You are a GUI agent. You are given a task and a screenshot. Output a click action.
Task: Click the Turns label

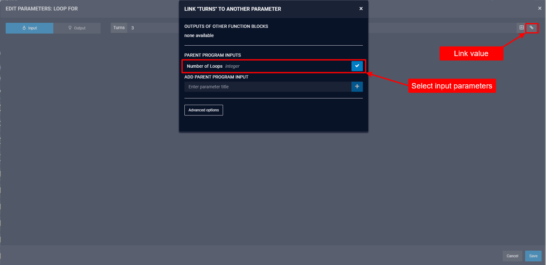click(x=119, y=28)
